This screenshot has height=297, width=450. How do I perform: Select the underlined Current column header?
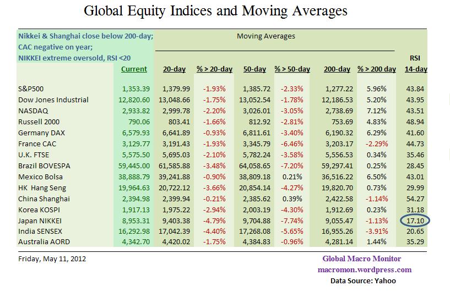(x=134, y=69)
